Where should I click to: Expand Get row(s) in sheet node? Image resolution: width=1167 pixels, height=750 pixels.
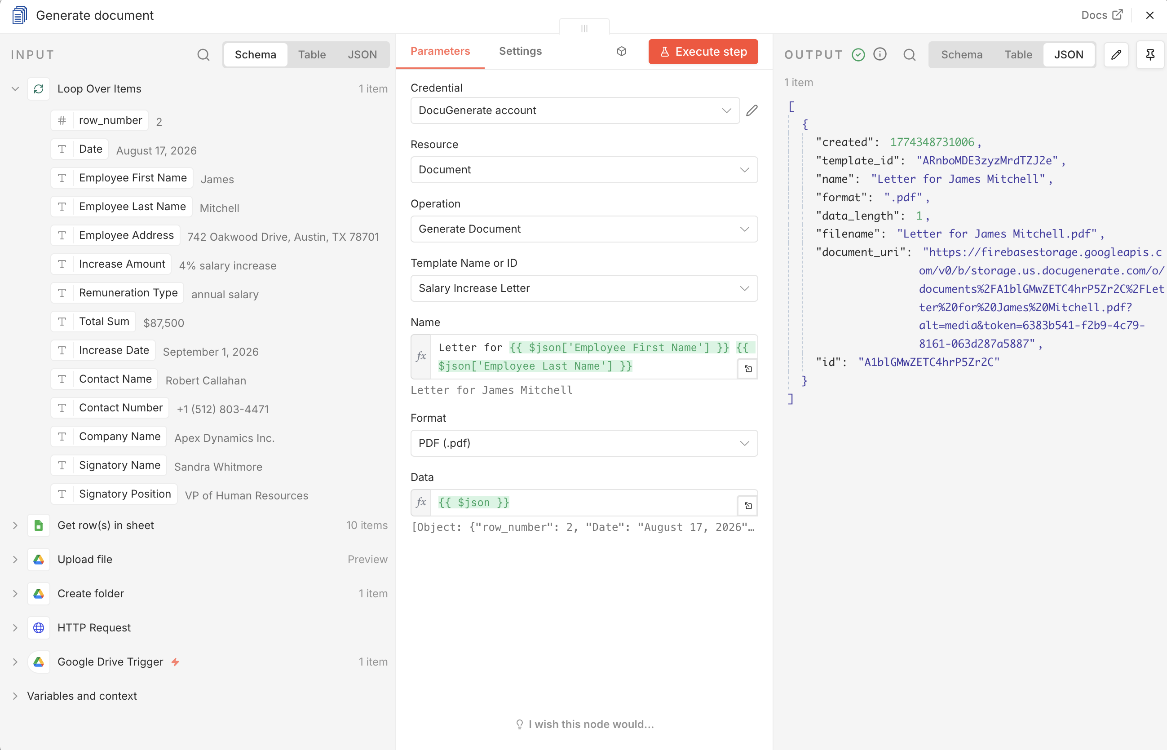click(x=15, y=525)
